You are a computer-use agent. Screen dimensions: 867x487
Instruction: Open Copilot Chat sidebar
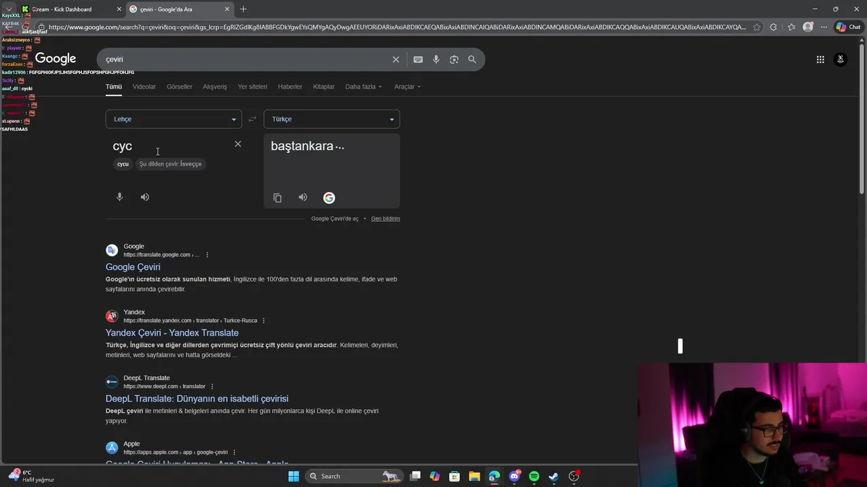click(x=849, y=27)
